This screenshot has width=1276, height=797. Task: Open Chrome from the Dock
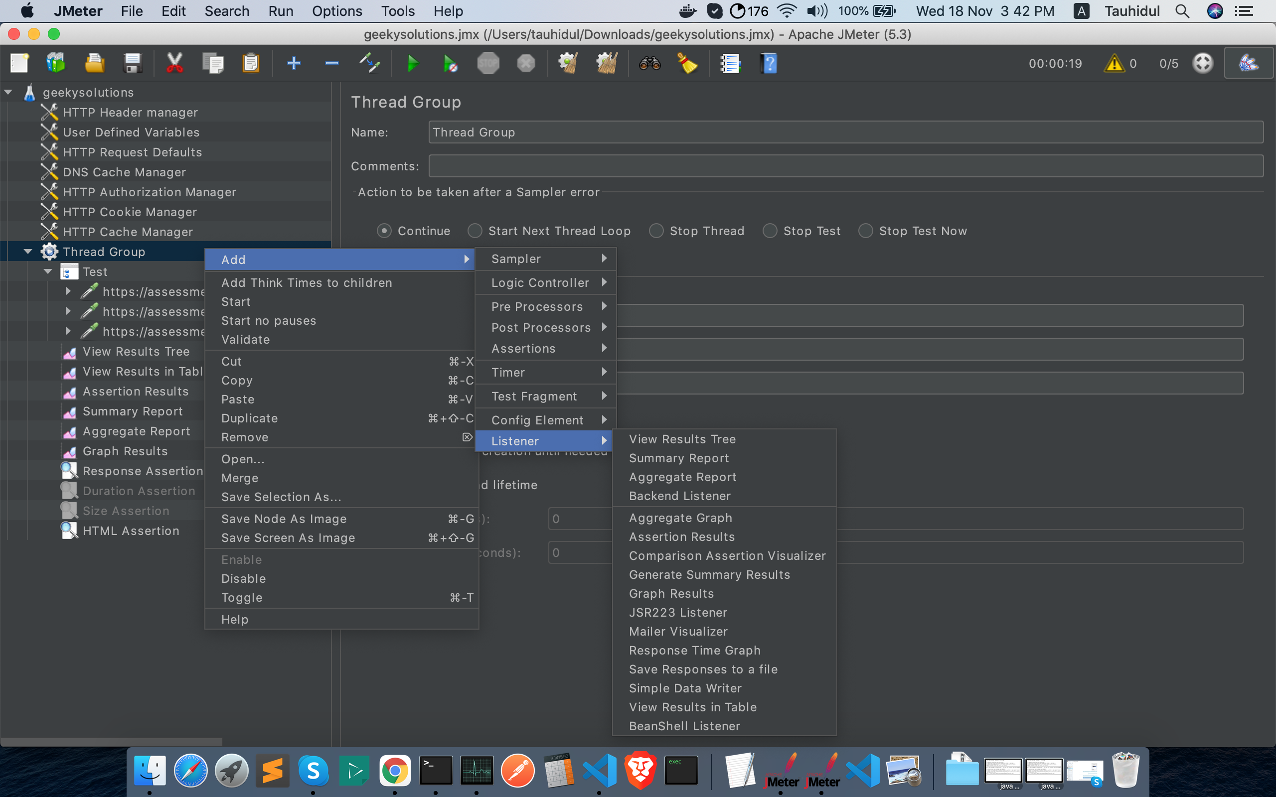click(x=395, y=772)
